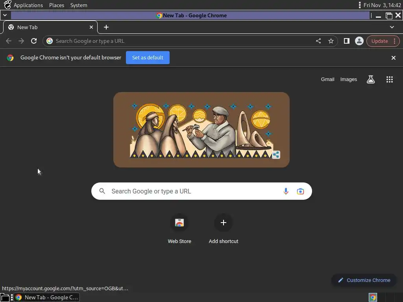The image size is (403, 302).
Task: Click the New Tab taskbar window button
Action: tap(46, 297)
